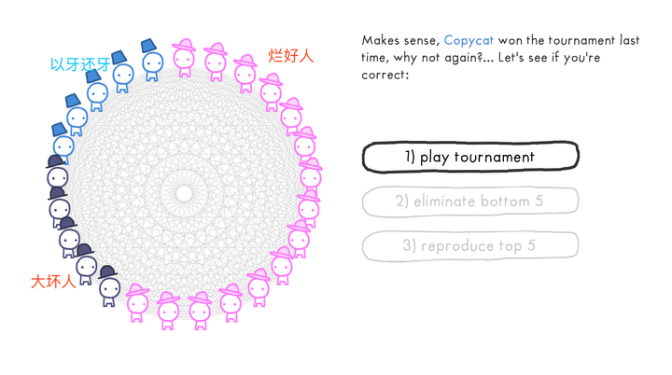
Task: Click the 大坏人 red label
Action: click(x=53, y=282)
